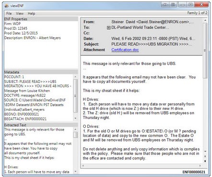Click email viewer horizontal scroll-right arrow

pyautogui.click(x=200, y=165)
